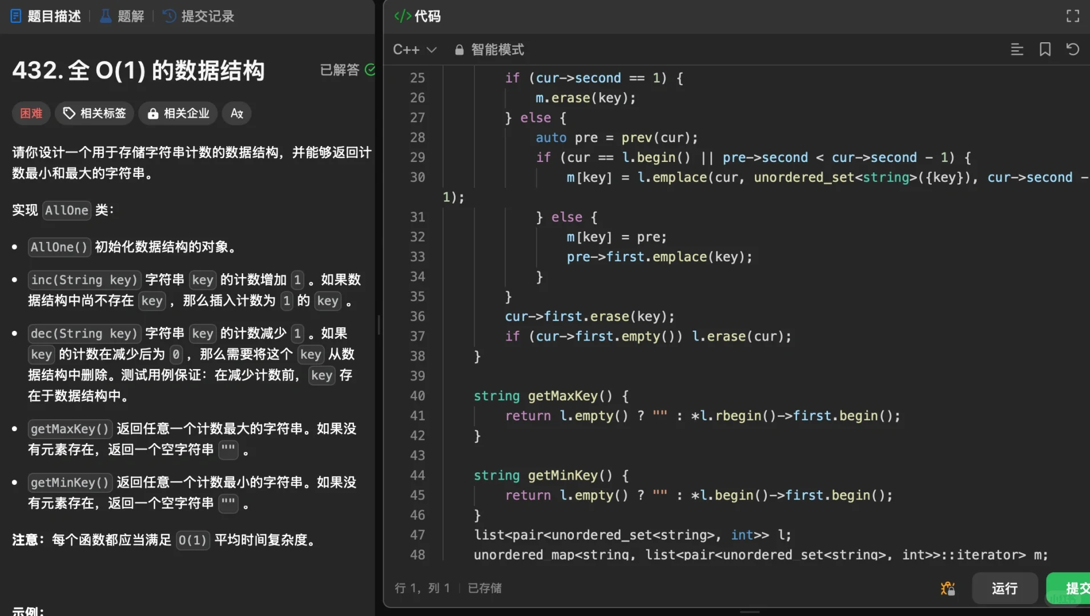Click the panel divider handle between panes
The image size is (1090, 616).
click(x=379, y=325)
